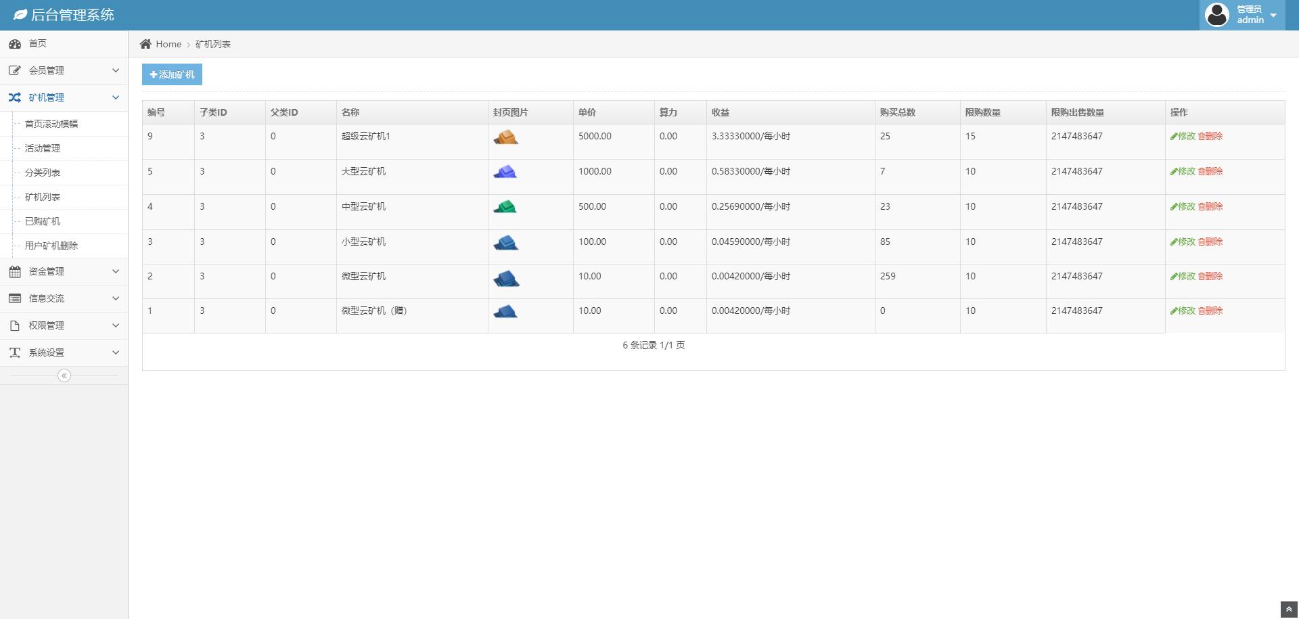Expand the 系统设置 menu chevron
1299x619 pixels.
(116, 352)
